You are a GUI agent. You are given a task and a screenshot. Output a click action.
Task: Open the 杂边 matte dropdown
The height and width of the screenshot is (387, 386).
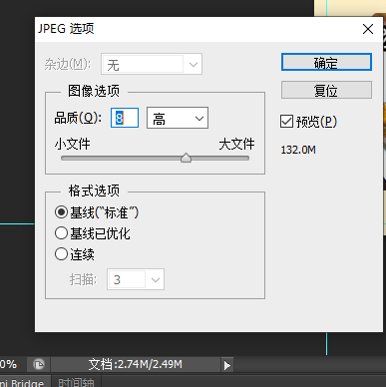[152, 64]
